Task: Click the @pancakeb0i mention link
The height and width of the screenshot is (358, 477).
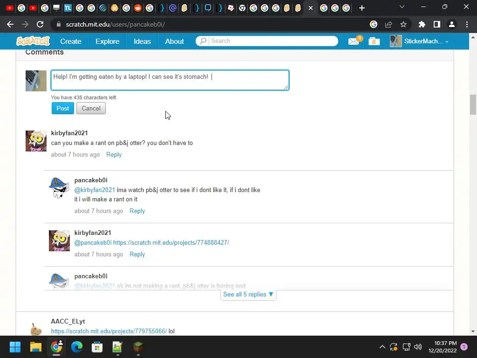Action: coord(93,242)
